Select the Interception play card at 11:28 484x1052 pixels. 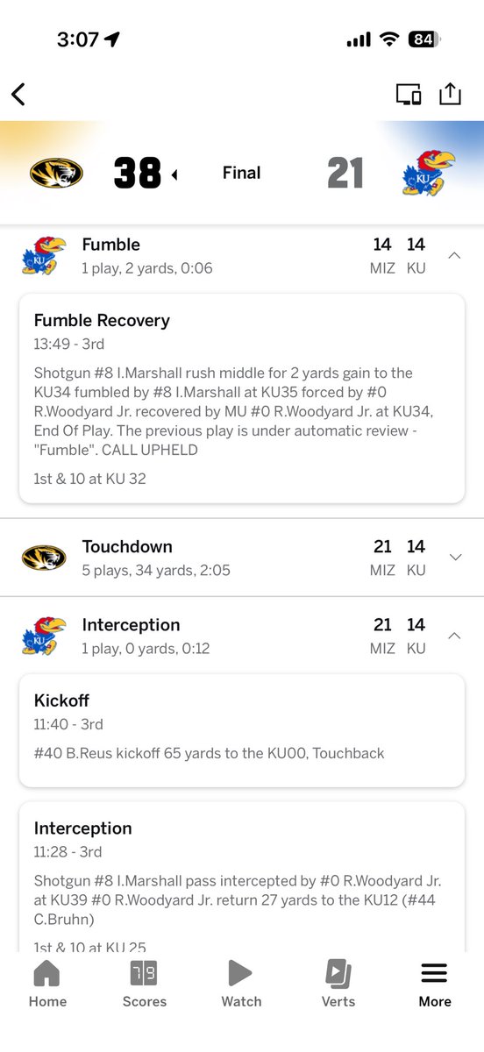pyautogui.click(x=242, y=877)
